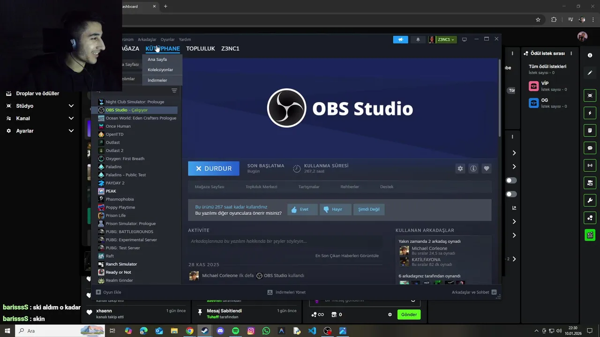The height and width of the screenshot is (337, 600).
Task: Select PUBG: BATTLEGROUNDS in library list
Action: pyautogui.click(x=129, y=232)
